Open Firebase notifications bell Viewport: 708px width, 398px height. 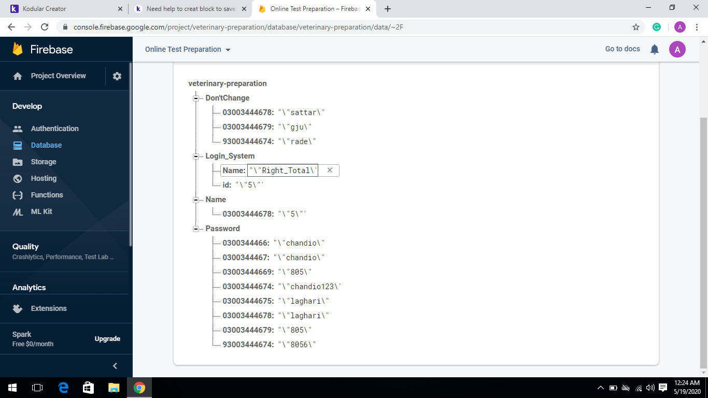click(x=654, y=49)
